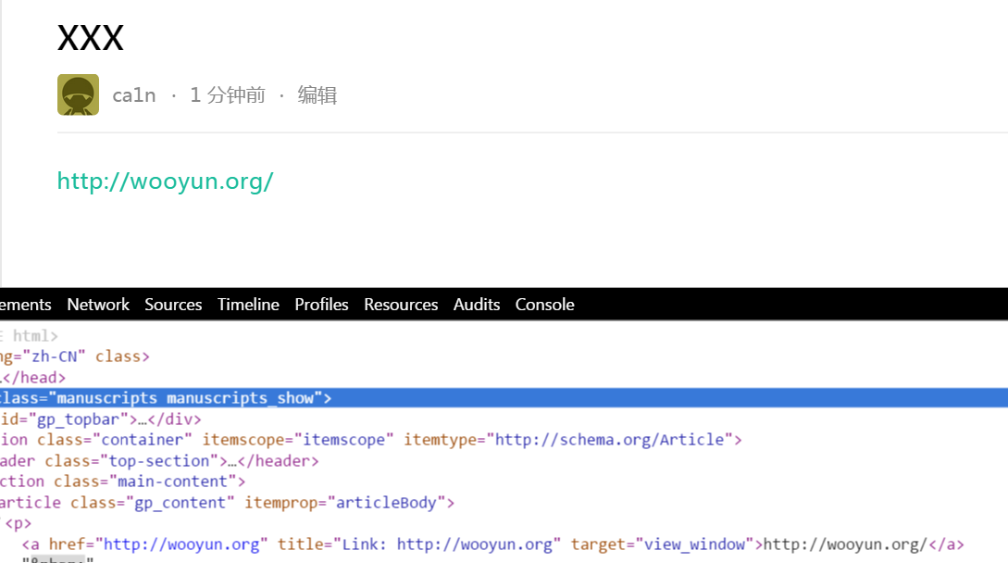The height and width of the screenshot is (563, 1008).
Task: Select the highlighted manuscripts_show body row
Action: pos(504,398)
